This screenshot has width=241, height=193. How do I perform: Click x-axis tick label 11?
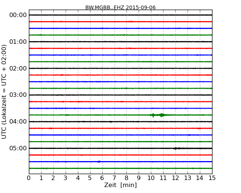163,178
